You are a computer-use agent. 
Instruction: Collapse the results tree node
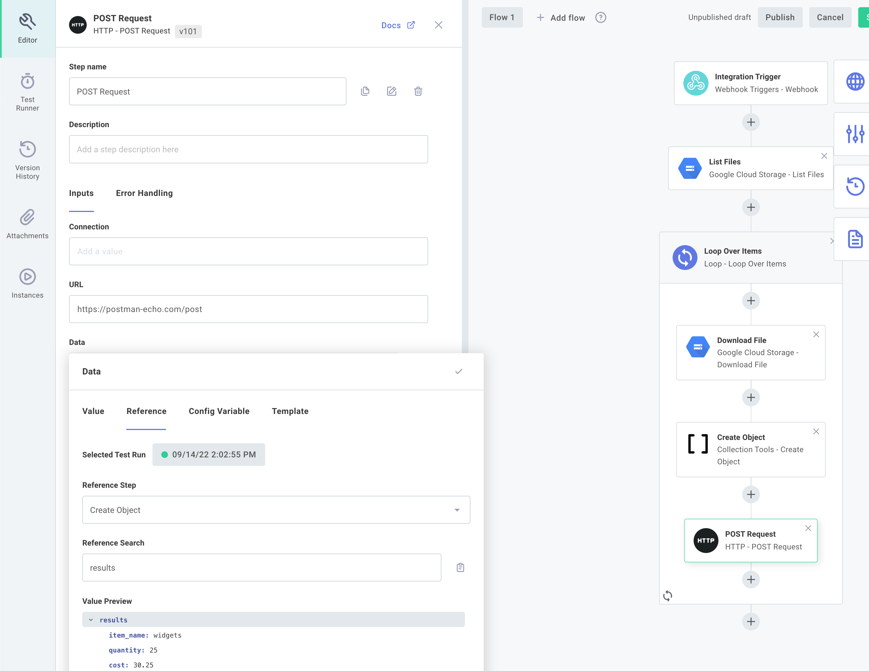91,620
